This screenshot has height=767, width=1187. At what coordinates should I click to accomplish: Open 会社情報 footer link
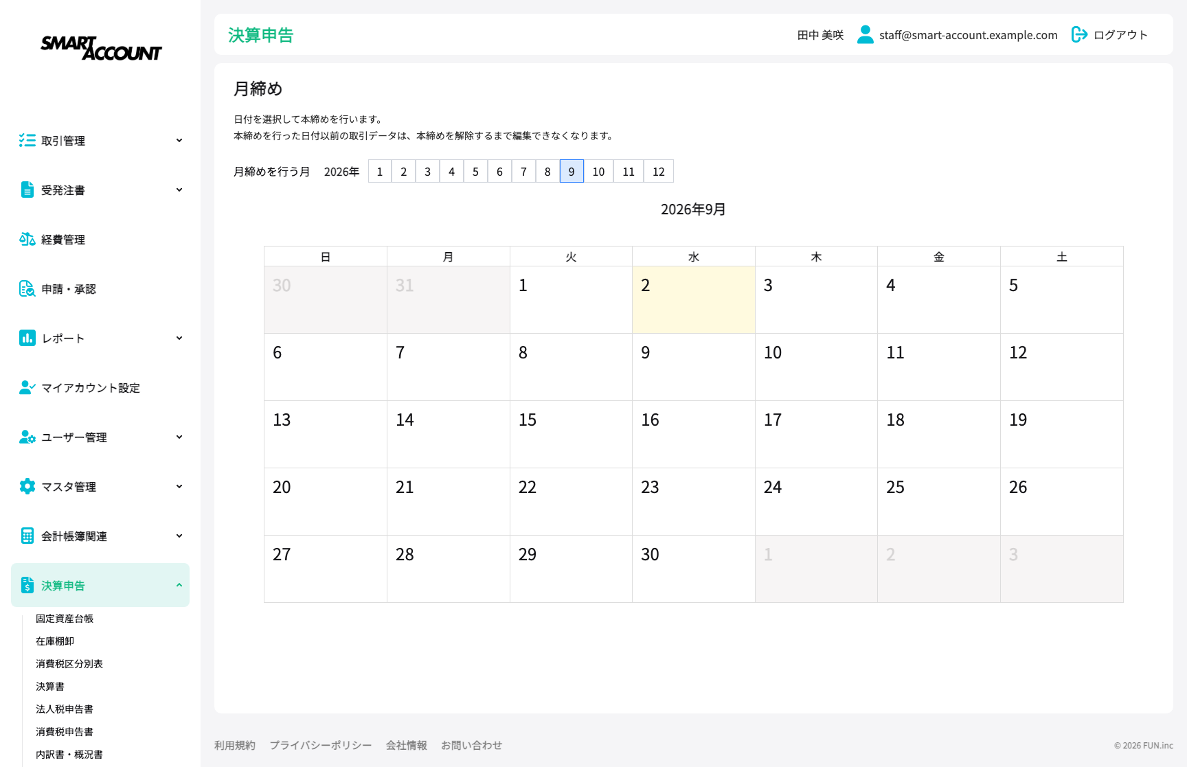coord(407,746)
